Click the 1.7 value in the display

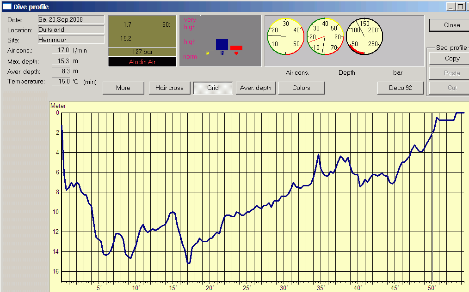point(127,25)
